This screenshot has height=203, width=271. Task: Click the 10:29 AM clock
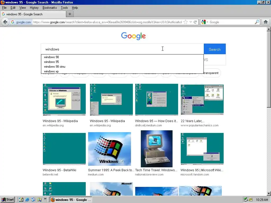click(x=262, y=200)
